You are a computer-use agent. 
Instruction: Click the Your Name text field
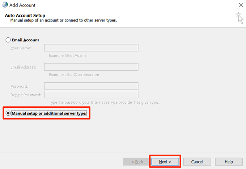click(x=91, y=48)
